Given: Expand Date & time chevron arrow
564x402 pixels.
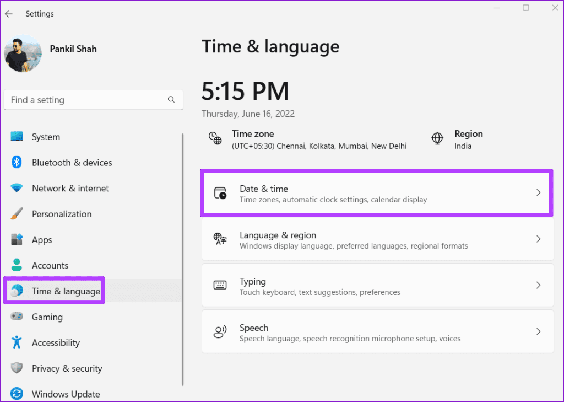Looking at the screenshot, I should point(538,193).
